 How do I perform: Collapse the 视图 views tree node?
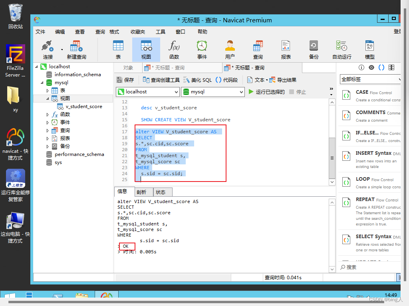tap(48, 99)
